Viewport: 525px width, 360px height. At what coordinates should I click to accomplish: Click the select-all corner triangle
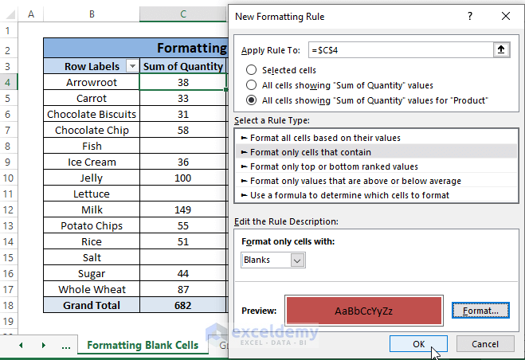coord(11,15)
